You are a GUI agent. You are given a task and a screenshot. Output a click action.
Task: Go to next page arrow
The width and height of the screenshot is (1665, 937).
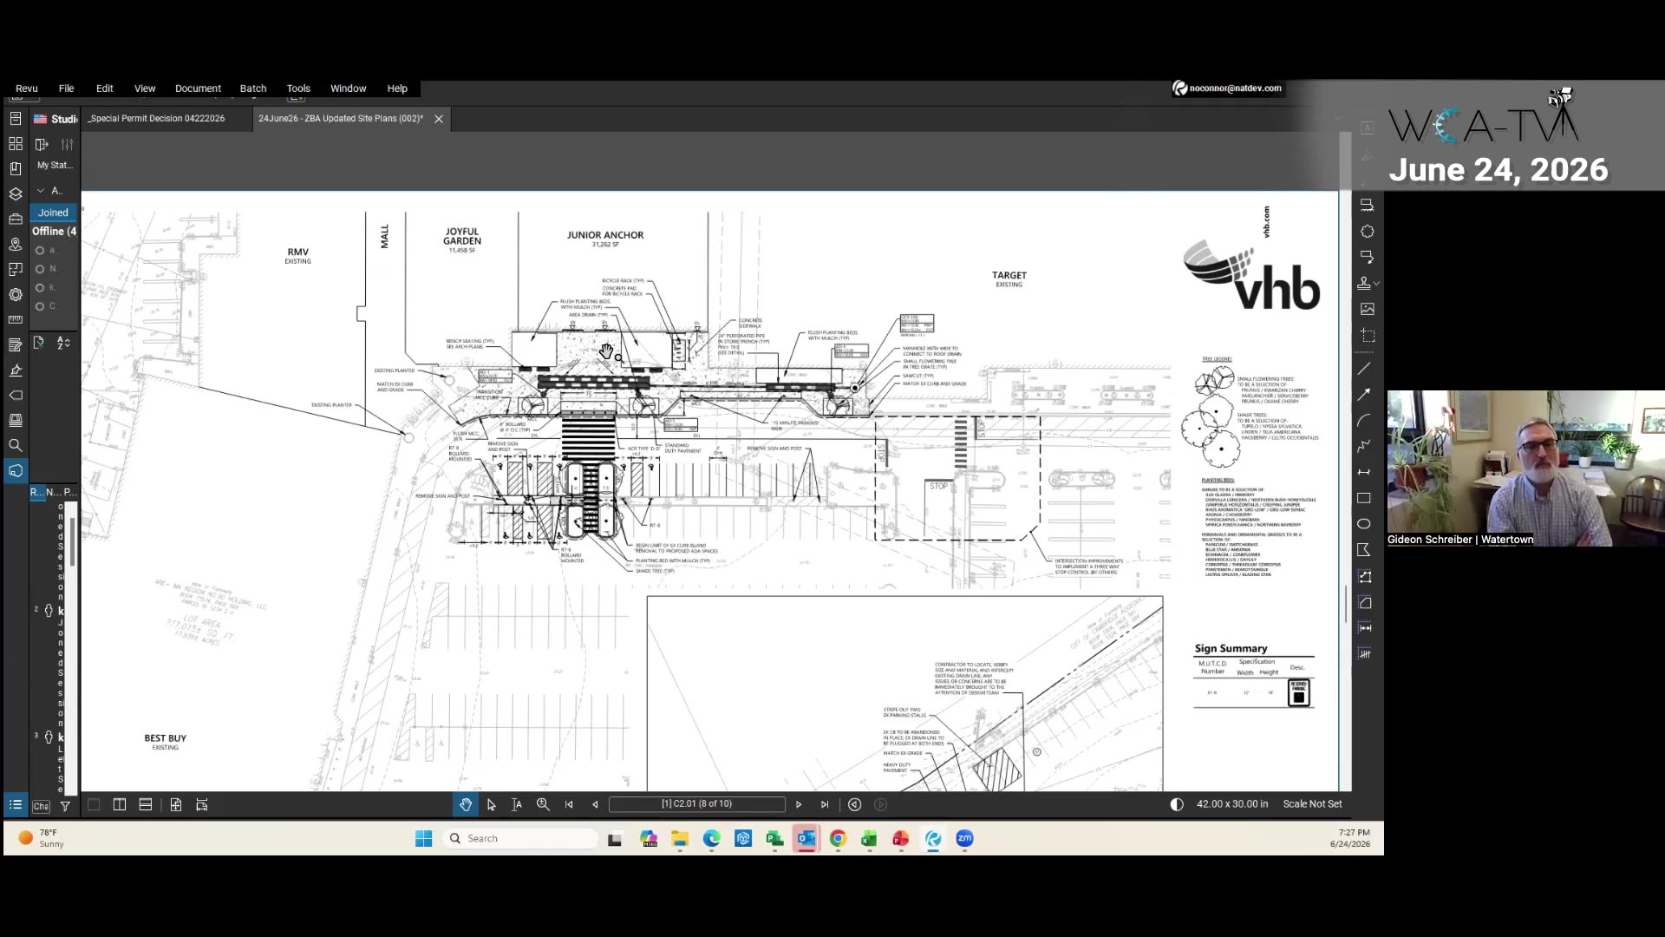point(799,805)
